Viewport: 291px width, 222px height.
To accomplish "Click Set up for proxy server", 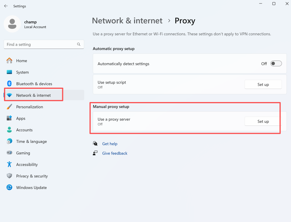I will tap(263, 121).
